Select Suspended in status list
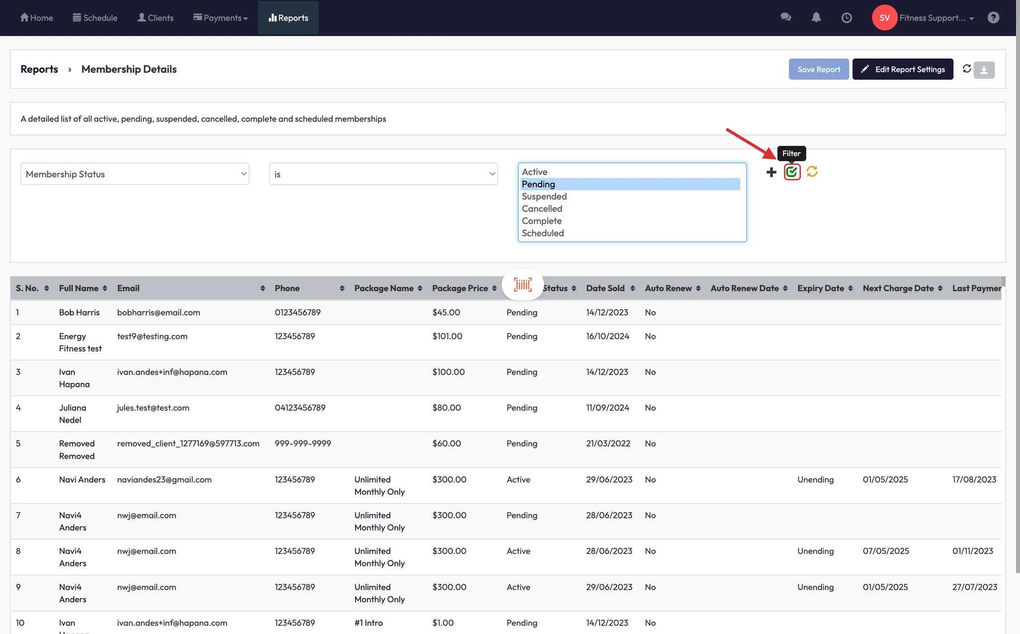 pos(544,196)
